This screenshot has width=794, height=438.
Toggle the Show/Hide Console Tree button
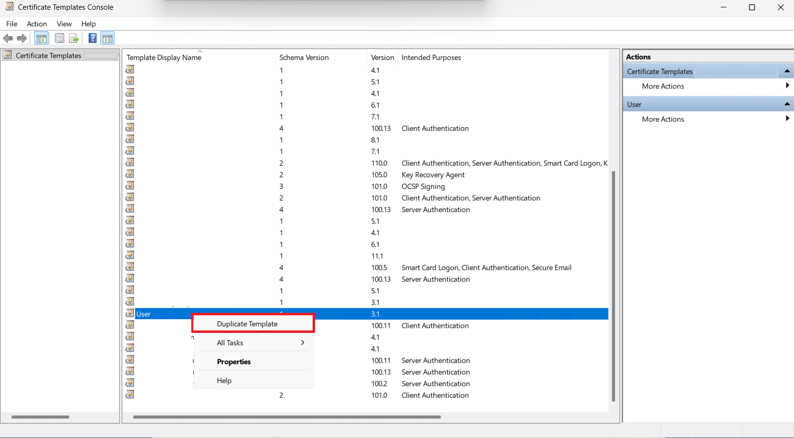click(x=42, y=38)
